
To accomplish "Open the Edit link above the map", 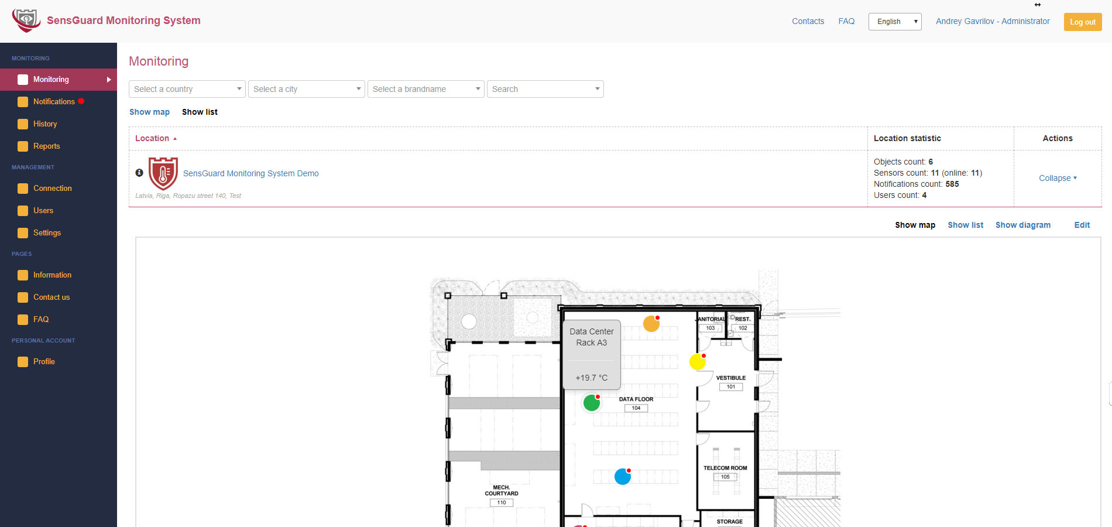I will pyautogui.click(x=1082, y=225).
